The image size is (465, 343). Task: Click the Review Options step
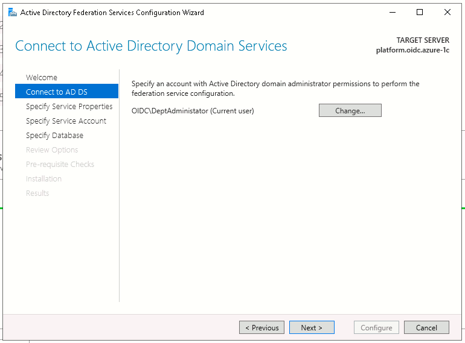[x=52, y=149]
